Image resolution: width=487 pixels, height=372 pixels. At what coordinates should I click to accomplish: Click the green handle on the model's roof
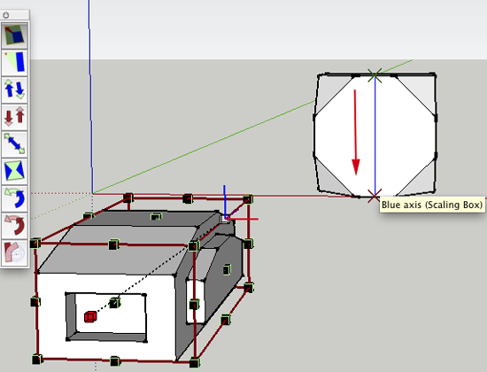click(156, 216)
